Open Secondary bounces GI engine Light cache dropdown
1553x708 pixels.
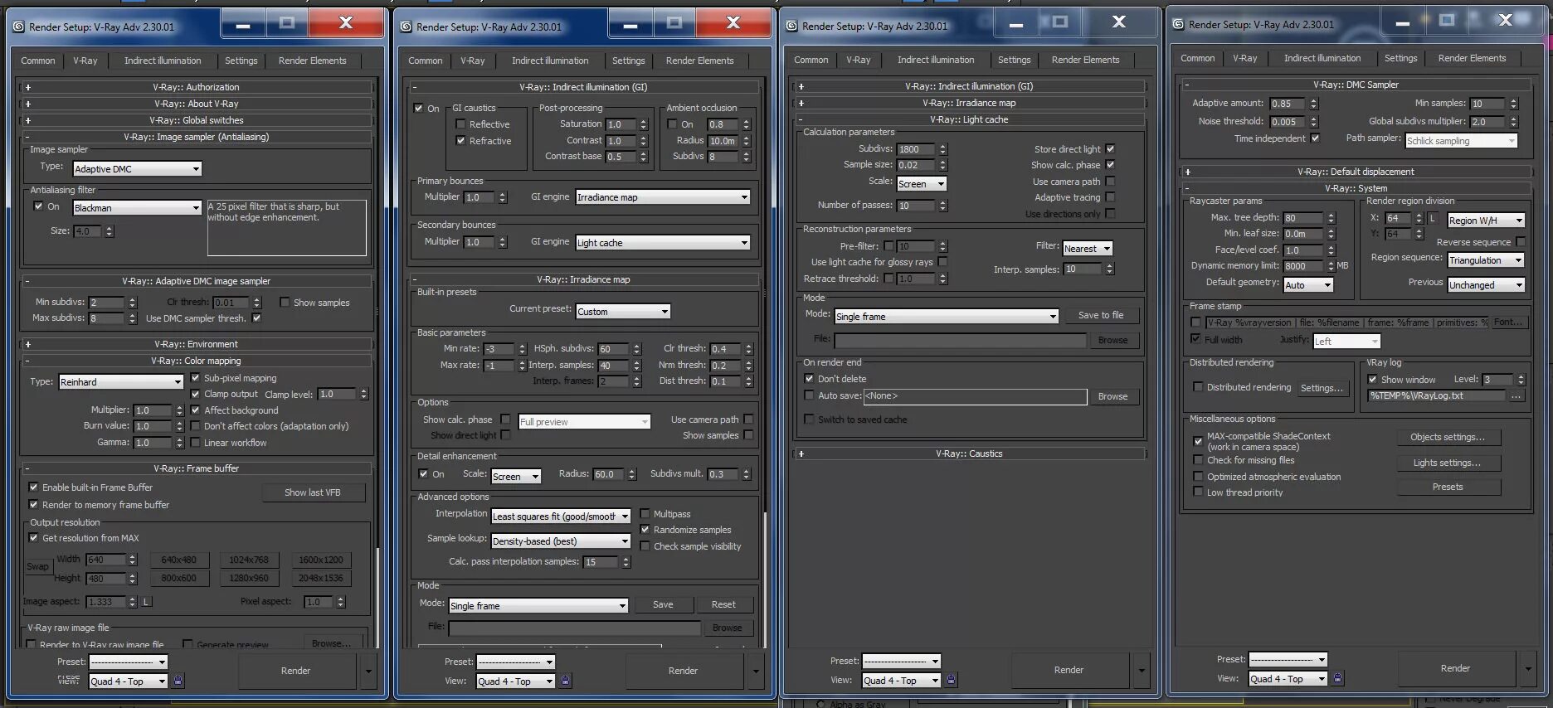[663, 243]
